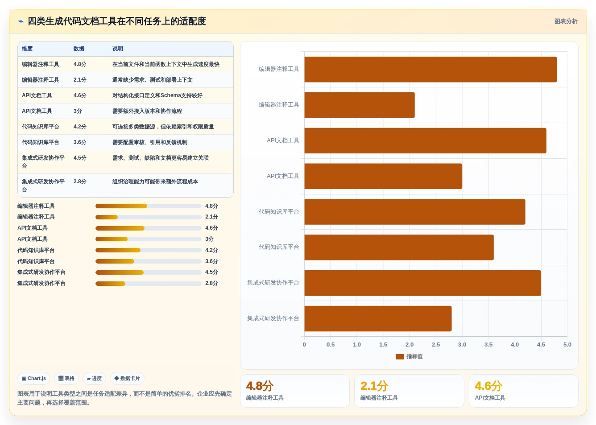
Task: Select the 表格 chip
Action: [66, 378]
